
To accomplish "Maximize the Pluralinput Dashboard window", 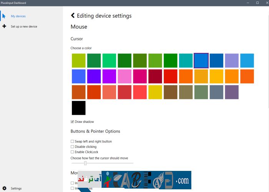I will click(257, 3).
